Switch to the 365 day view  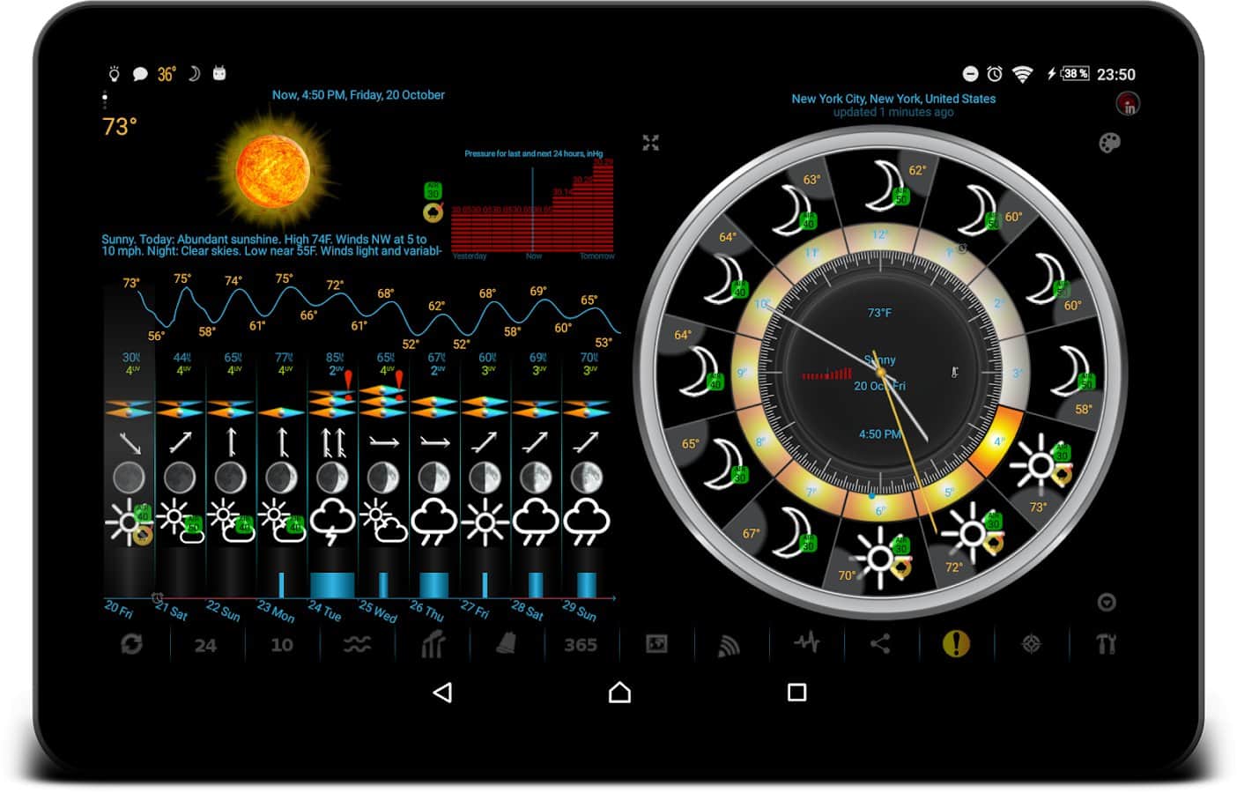581,645
